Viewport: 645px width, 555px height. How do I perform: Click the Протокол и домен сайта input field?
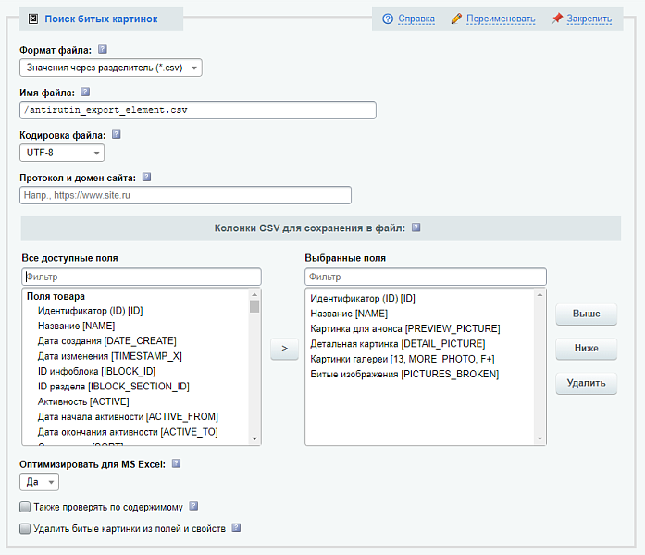[x=185, y=195]
